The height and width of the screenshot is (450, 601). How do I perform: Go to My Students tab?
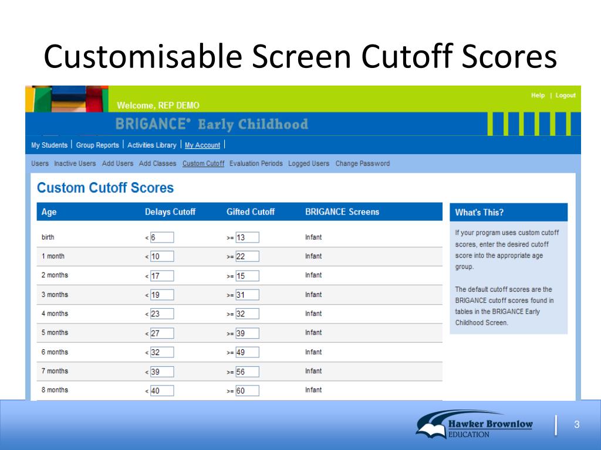(49, 145)
